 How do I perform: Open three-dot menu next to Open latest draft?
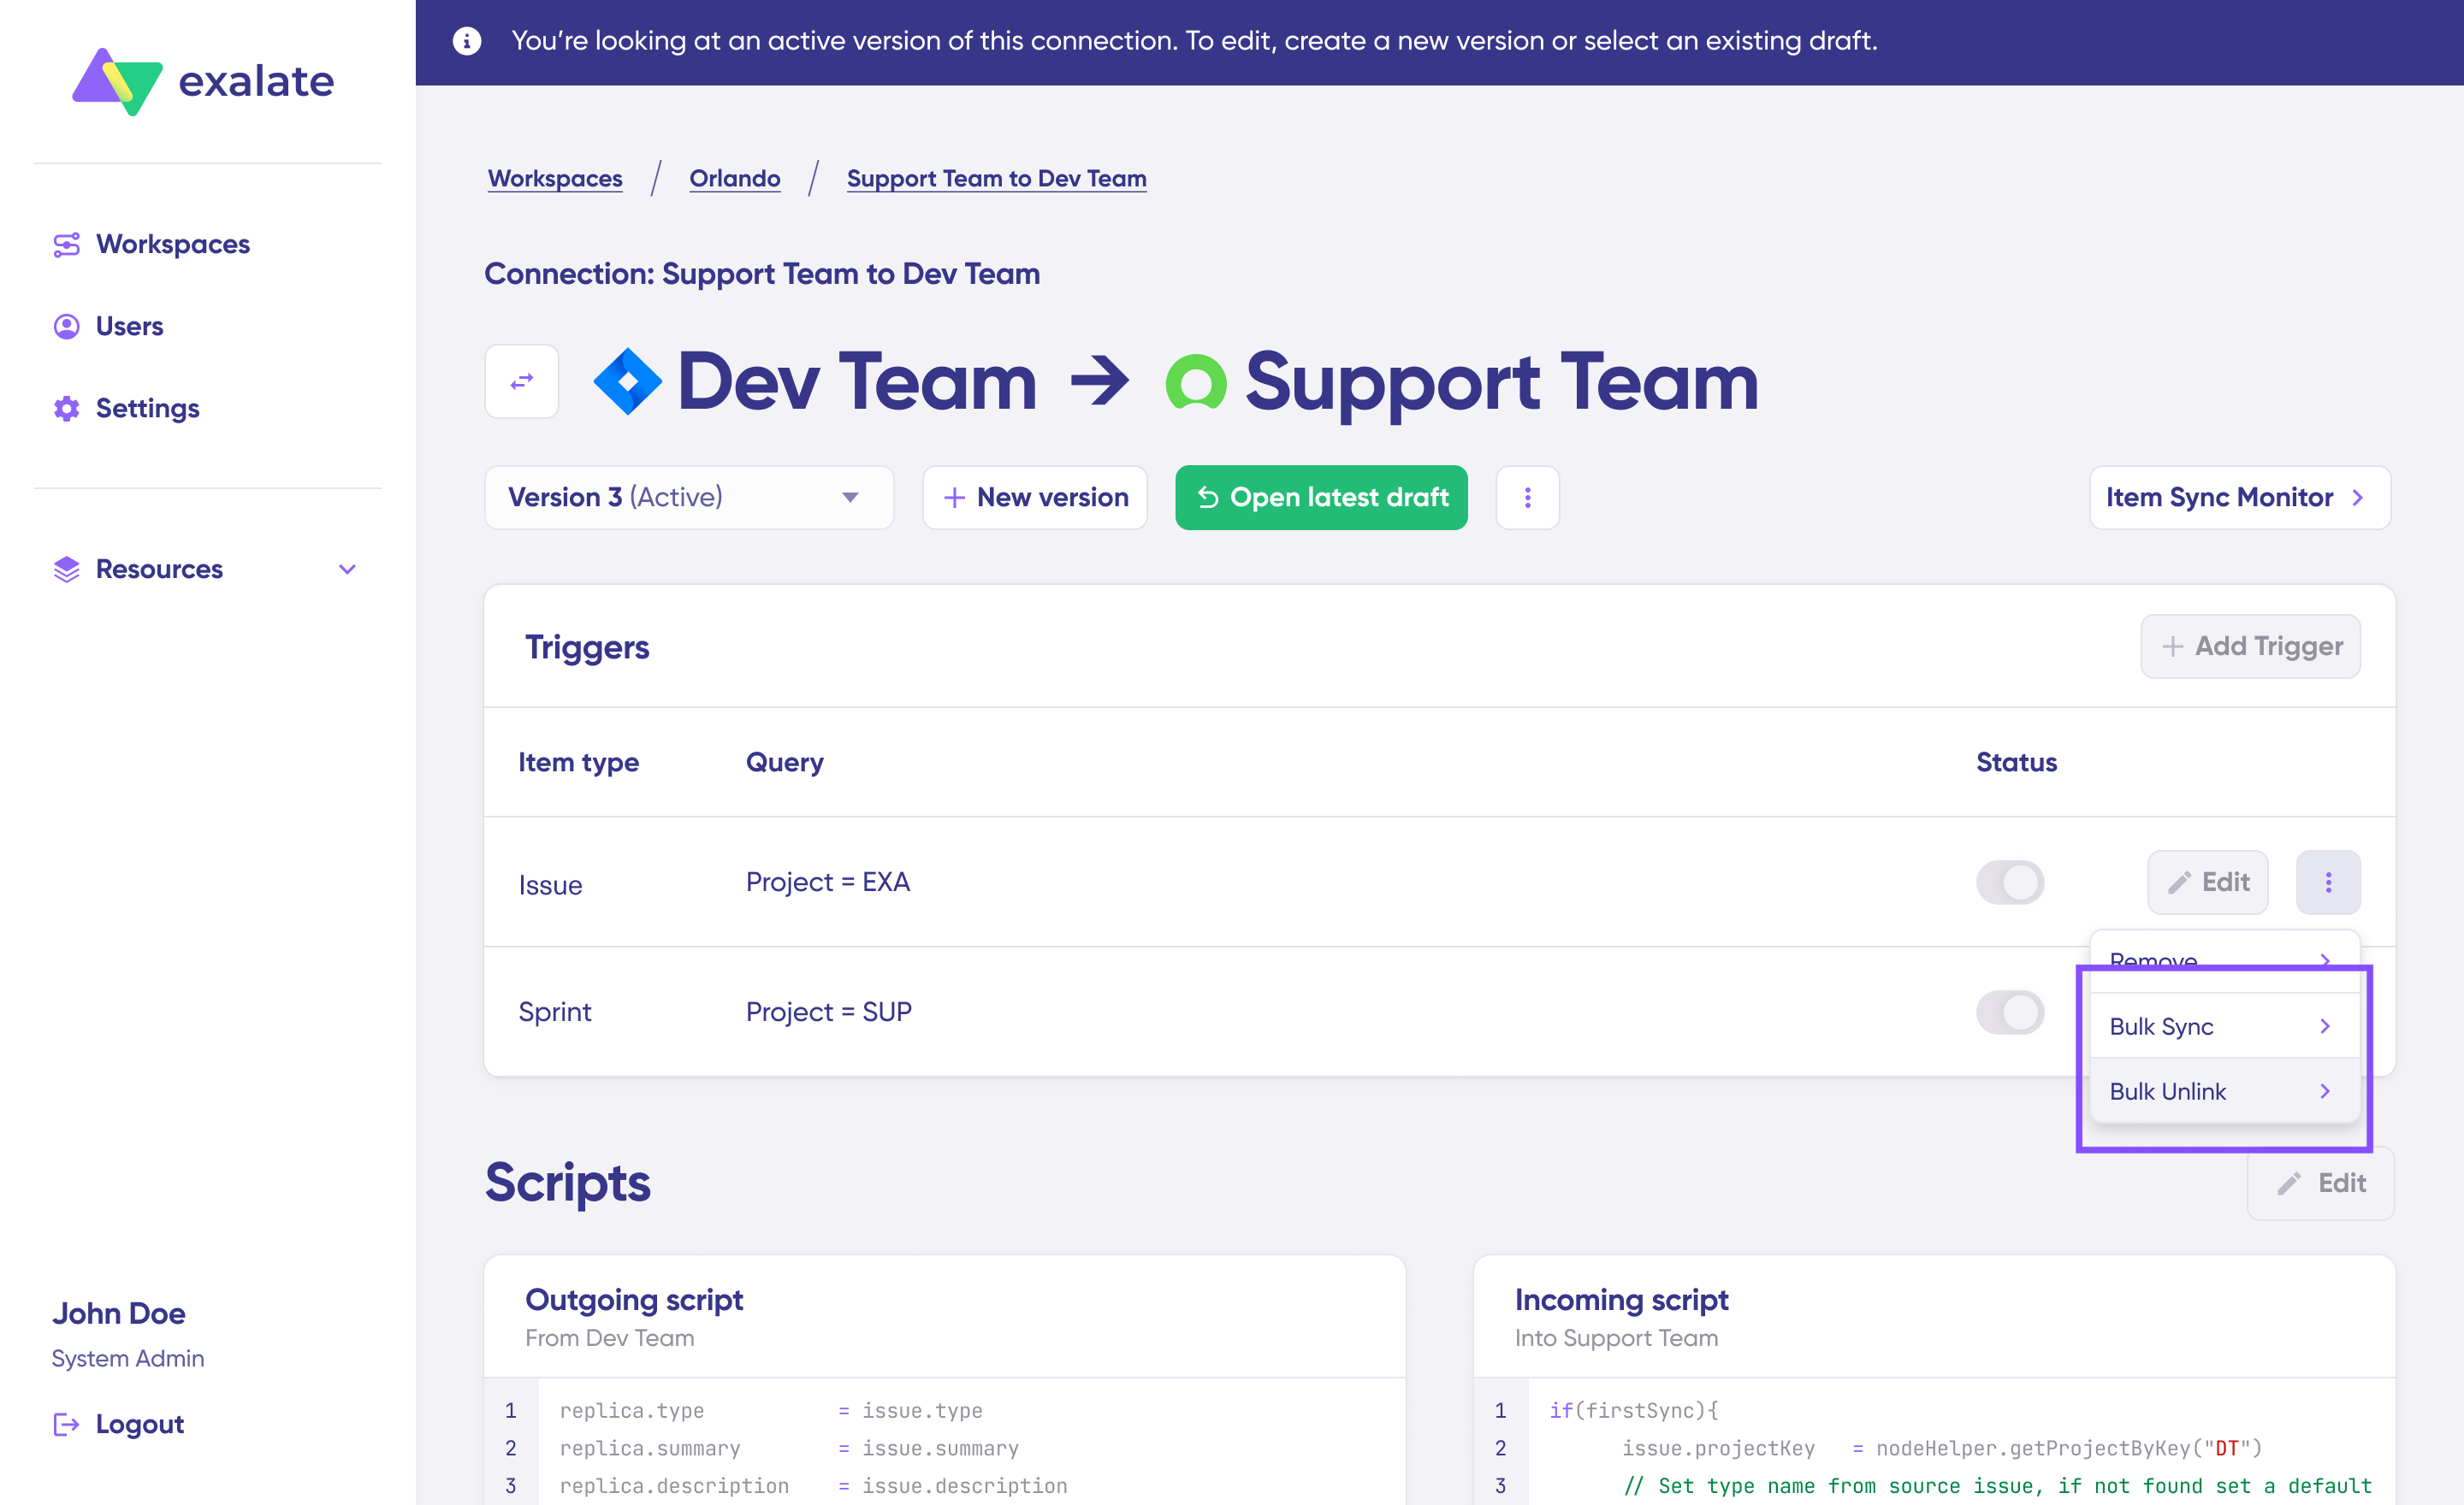(1526, 497)
